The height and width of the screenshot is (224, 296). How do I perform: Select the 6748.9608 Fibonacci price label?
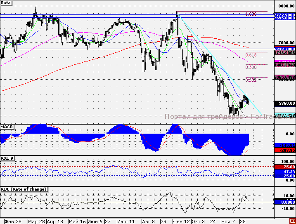pyautogui.click(x=284, y=53)
